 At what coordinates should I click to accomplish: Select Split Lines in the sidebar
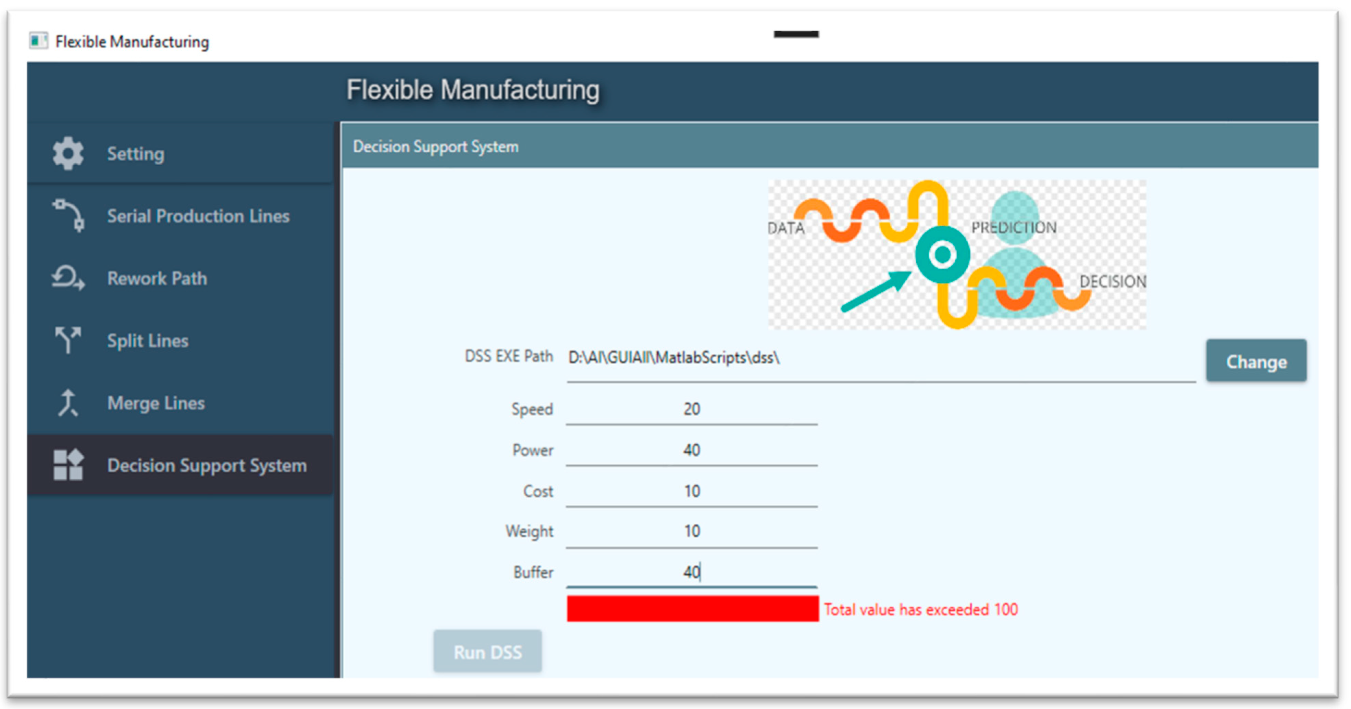coord(147,341)
